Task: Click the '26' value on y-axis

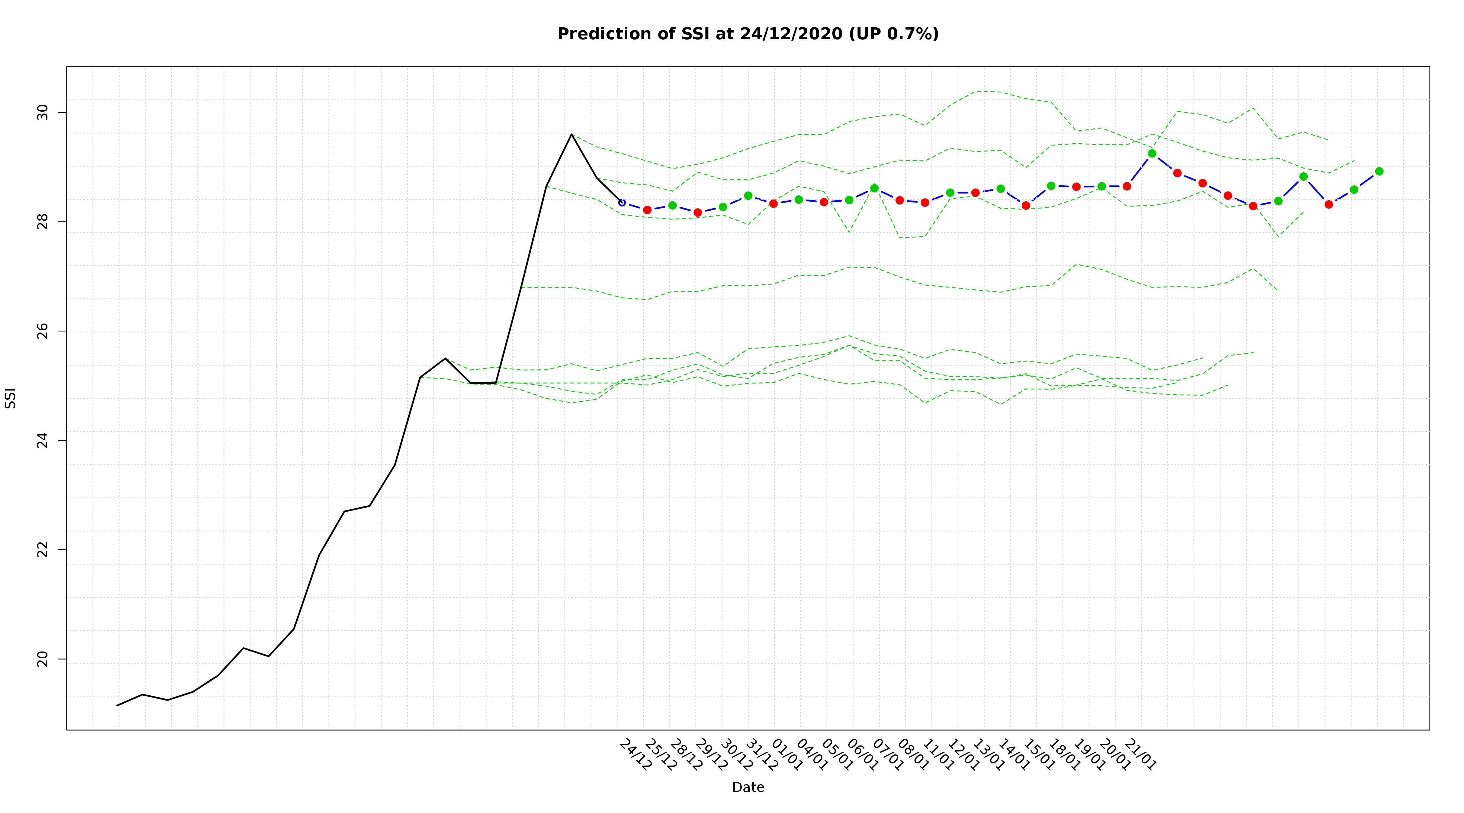Action: click(43, 331)
